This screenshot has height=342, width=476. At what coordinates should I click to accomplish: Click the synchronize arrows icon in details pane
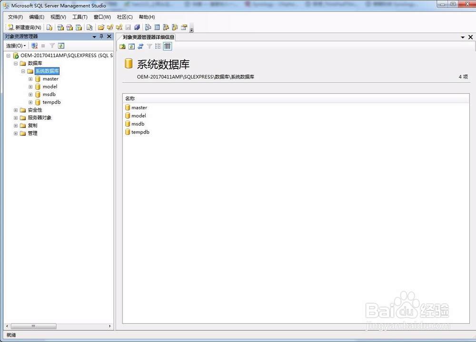click(x=140, y=47)
